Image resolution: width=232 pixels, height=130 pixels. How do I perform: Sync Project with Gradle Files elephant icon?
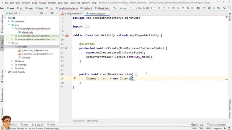(x=209, y=8)
